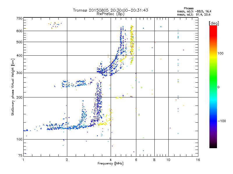Screen dimensions: 233x174
Task: Click the y-axis tick label '600'
Action: pos(19,31)
